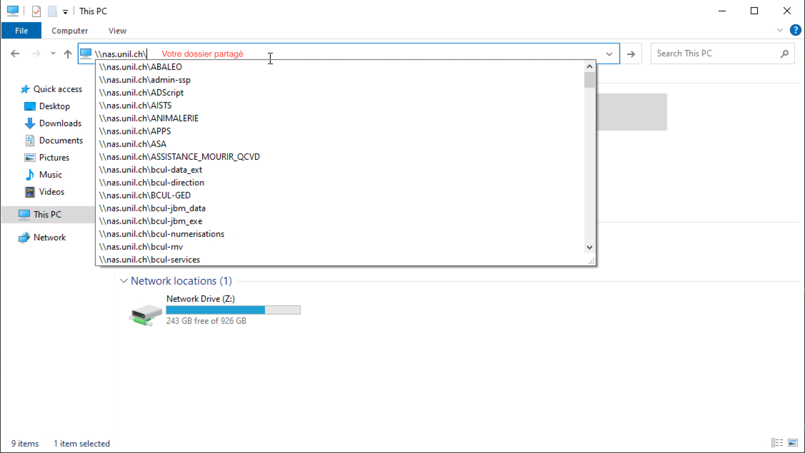Expand the address bar history dropdown

(609, 54)
